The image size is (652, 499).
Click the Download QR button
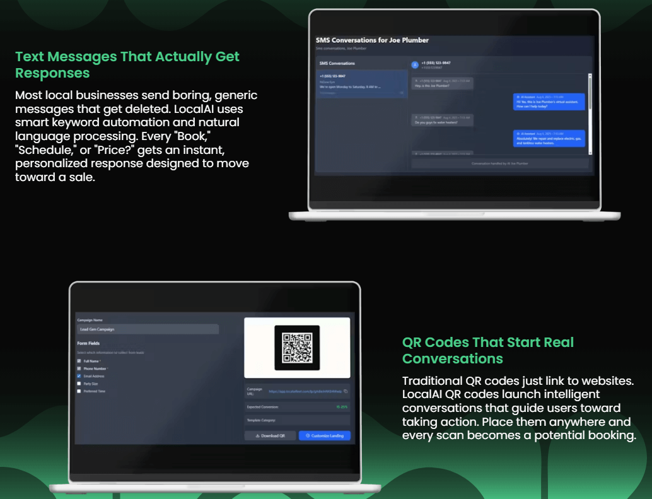pyautogui.click(x=271, y=436)
